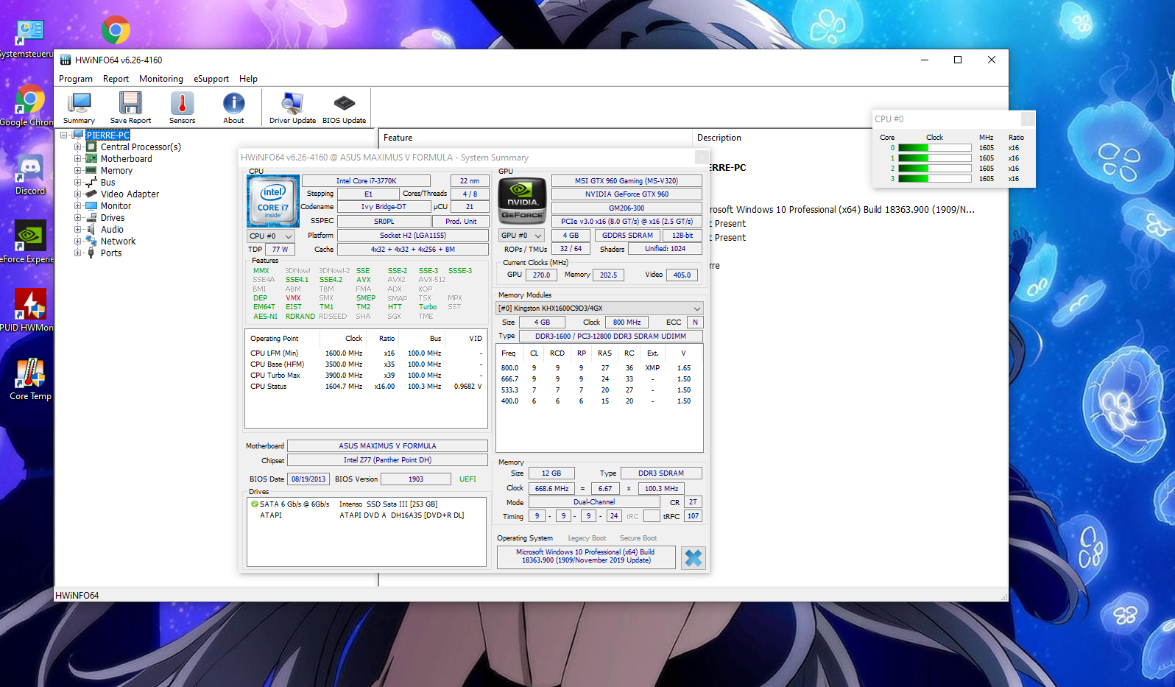Click the NVIDIA GeForce logo
The height and width of the screenshot is (687, 1175).
(522, 200)
